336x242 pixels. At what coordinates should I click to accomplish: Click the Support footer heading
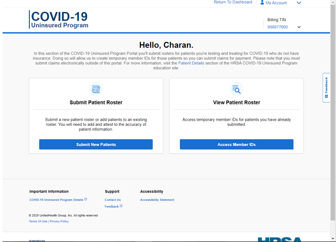[112, 191]
